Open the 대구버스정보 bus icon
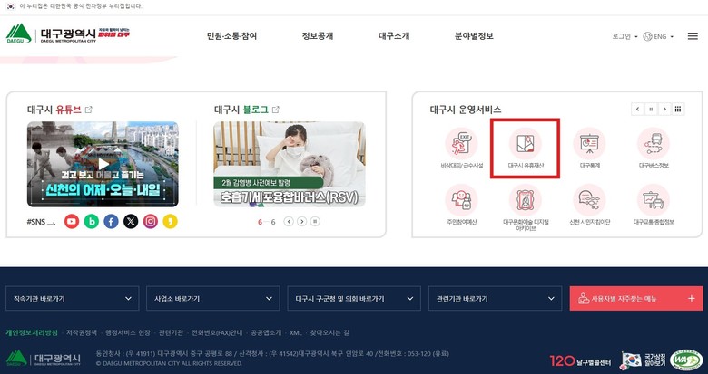Viewport: 708px width, 374px height. click(x=654, y=149)
